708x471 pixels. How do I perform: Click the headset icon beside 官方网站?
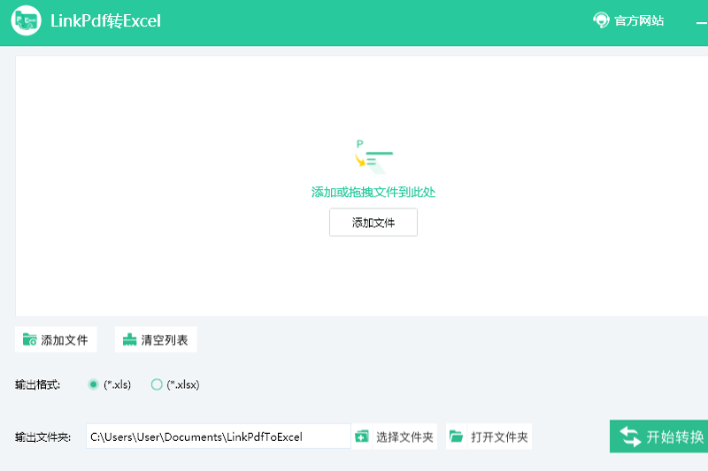[601, 20]
